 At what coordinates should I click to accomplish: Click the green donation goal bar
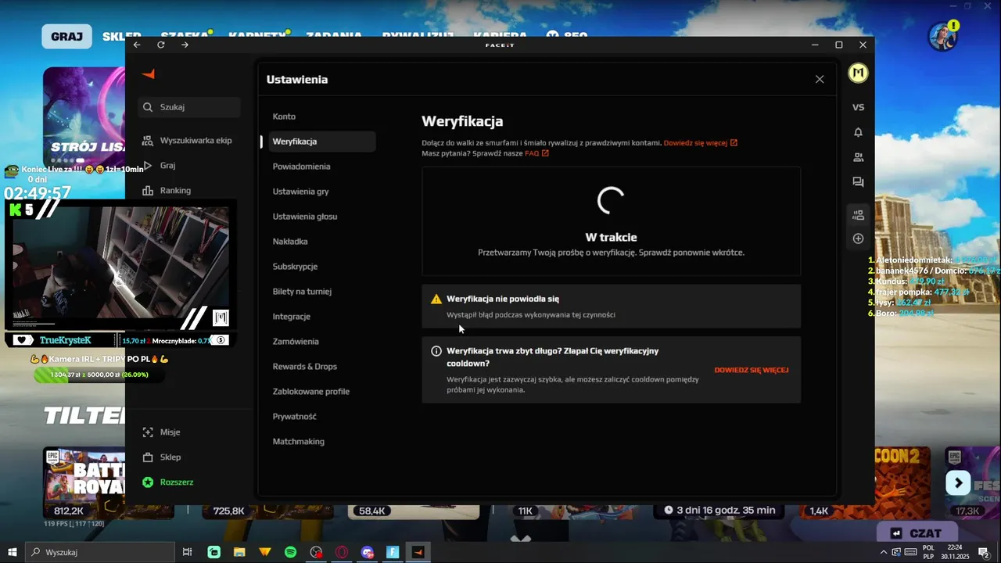tap(99, 375)
